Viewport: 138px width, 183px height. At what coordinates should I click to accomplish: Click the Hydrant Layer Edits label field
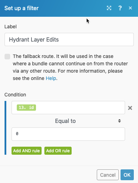[69, 39]
